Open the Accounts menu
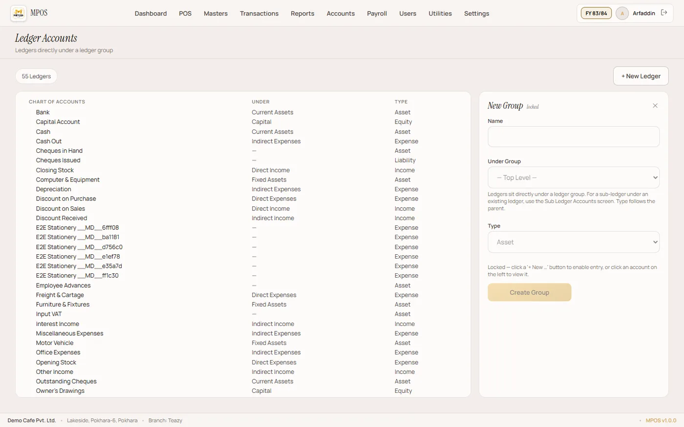This screenshot has width=684, height=427. (x=341, y=13)
